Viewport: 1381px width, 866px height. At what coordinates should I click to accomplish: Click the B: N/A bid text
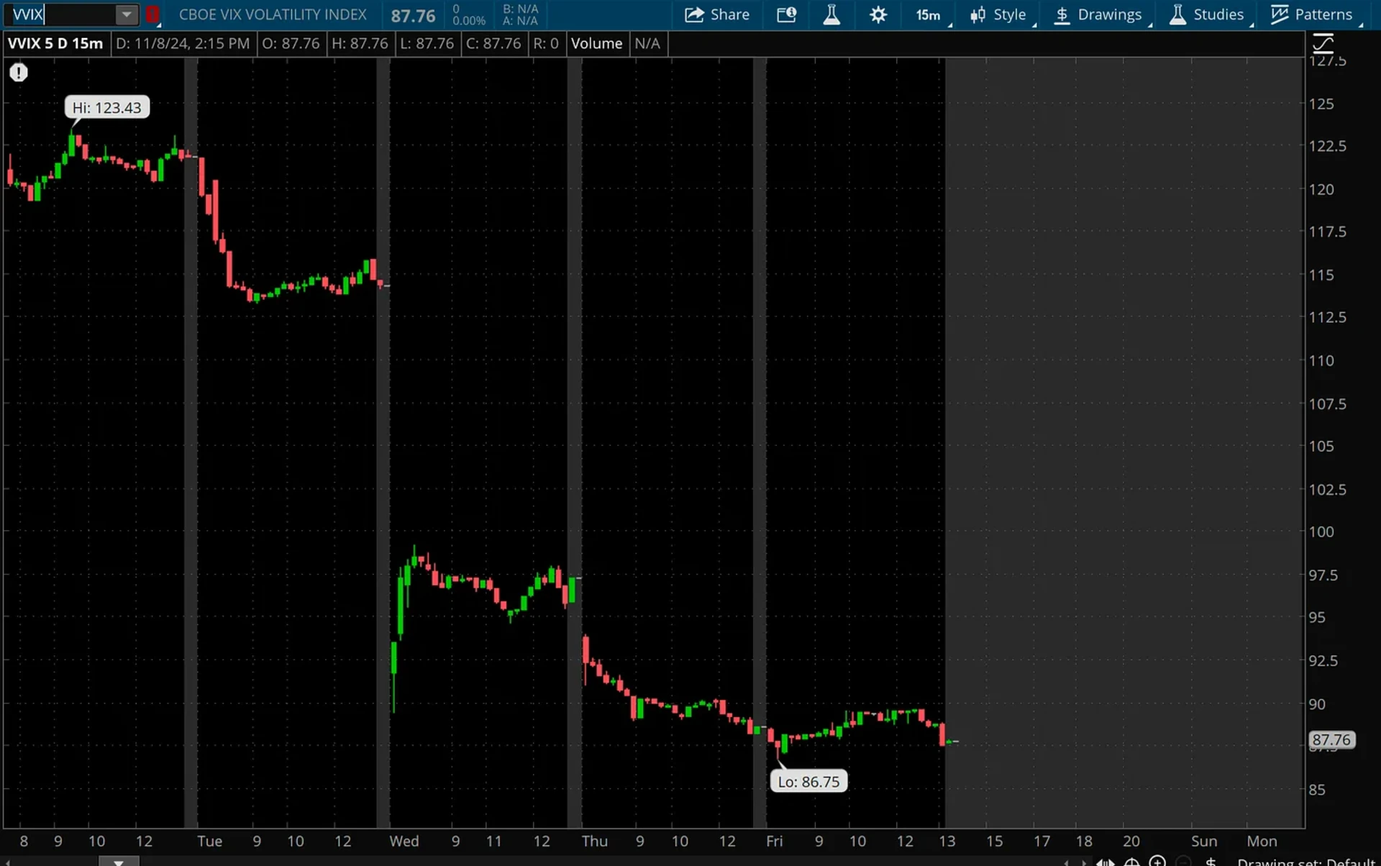pyautogui.click(x=520, y=9)
